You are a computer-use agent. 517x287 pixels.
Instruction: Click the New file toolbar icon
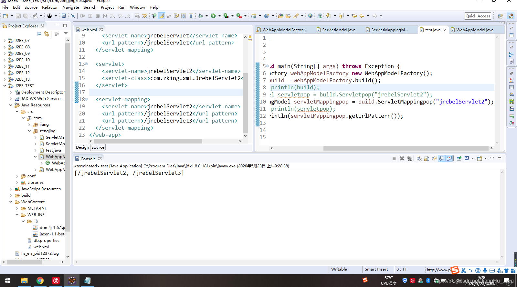pos(5,16)
